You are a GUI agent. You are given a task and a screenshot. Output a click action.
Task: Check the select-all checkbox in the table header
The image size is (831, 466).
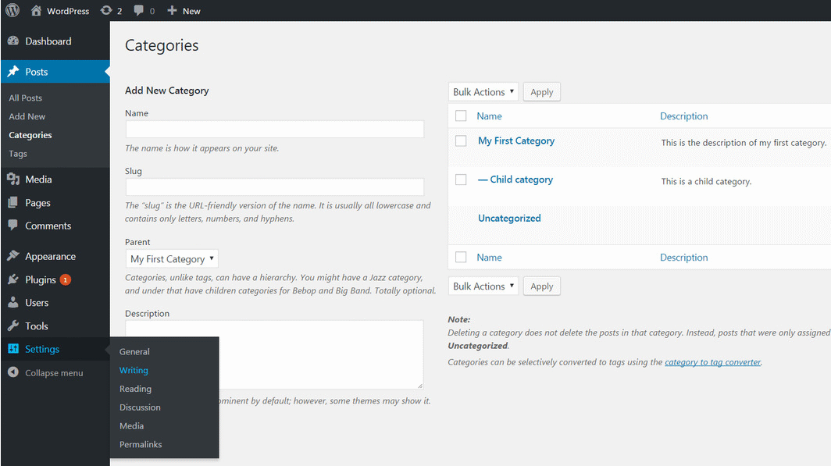point(460,115)
